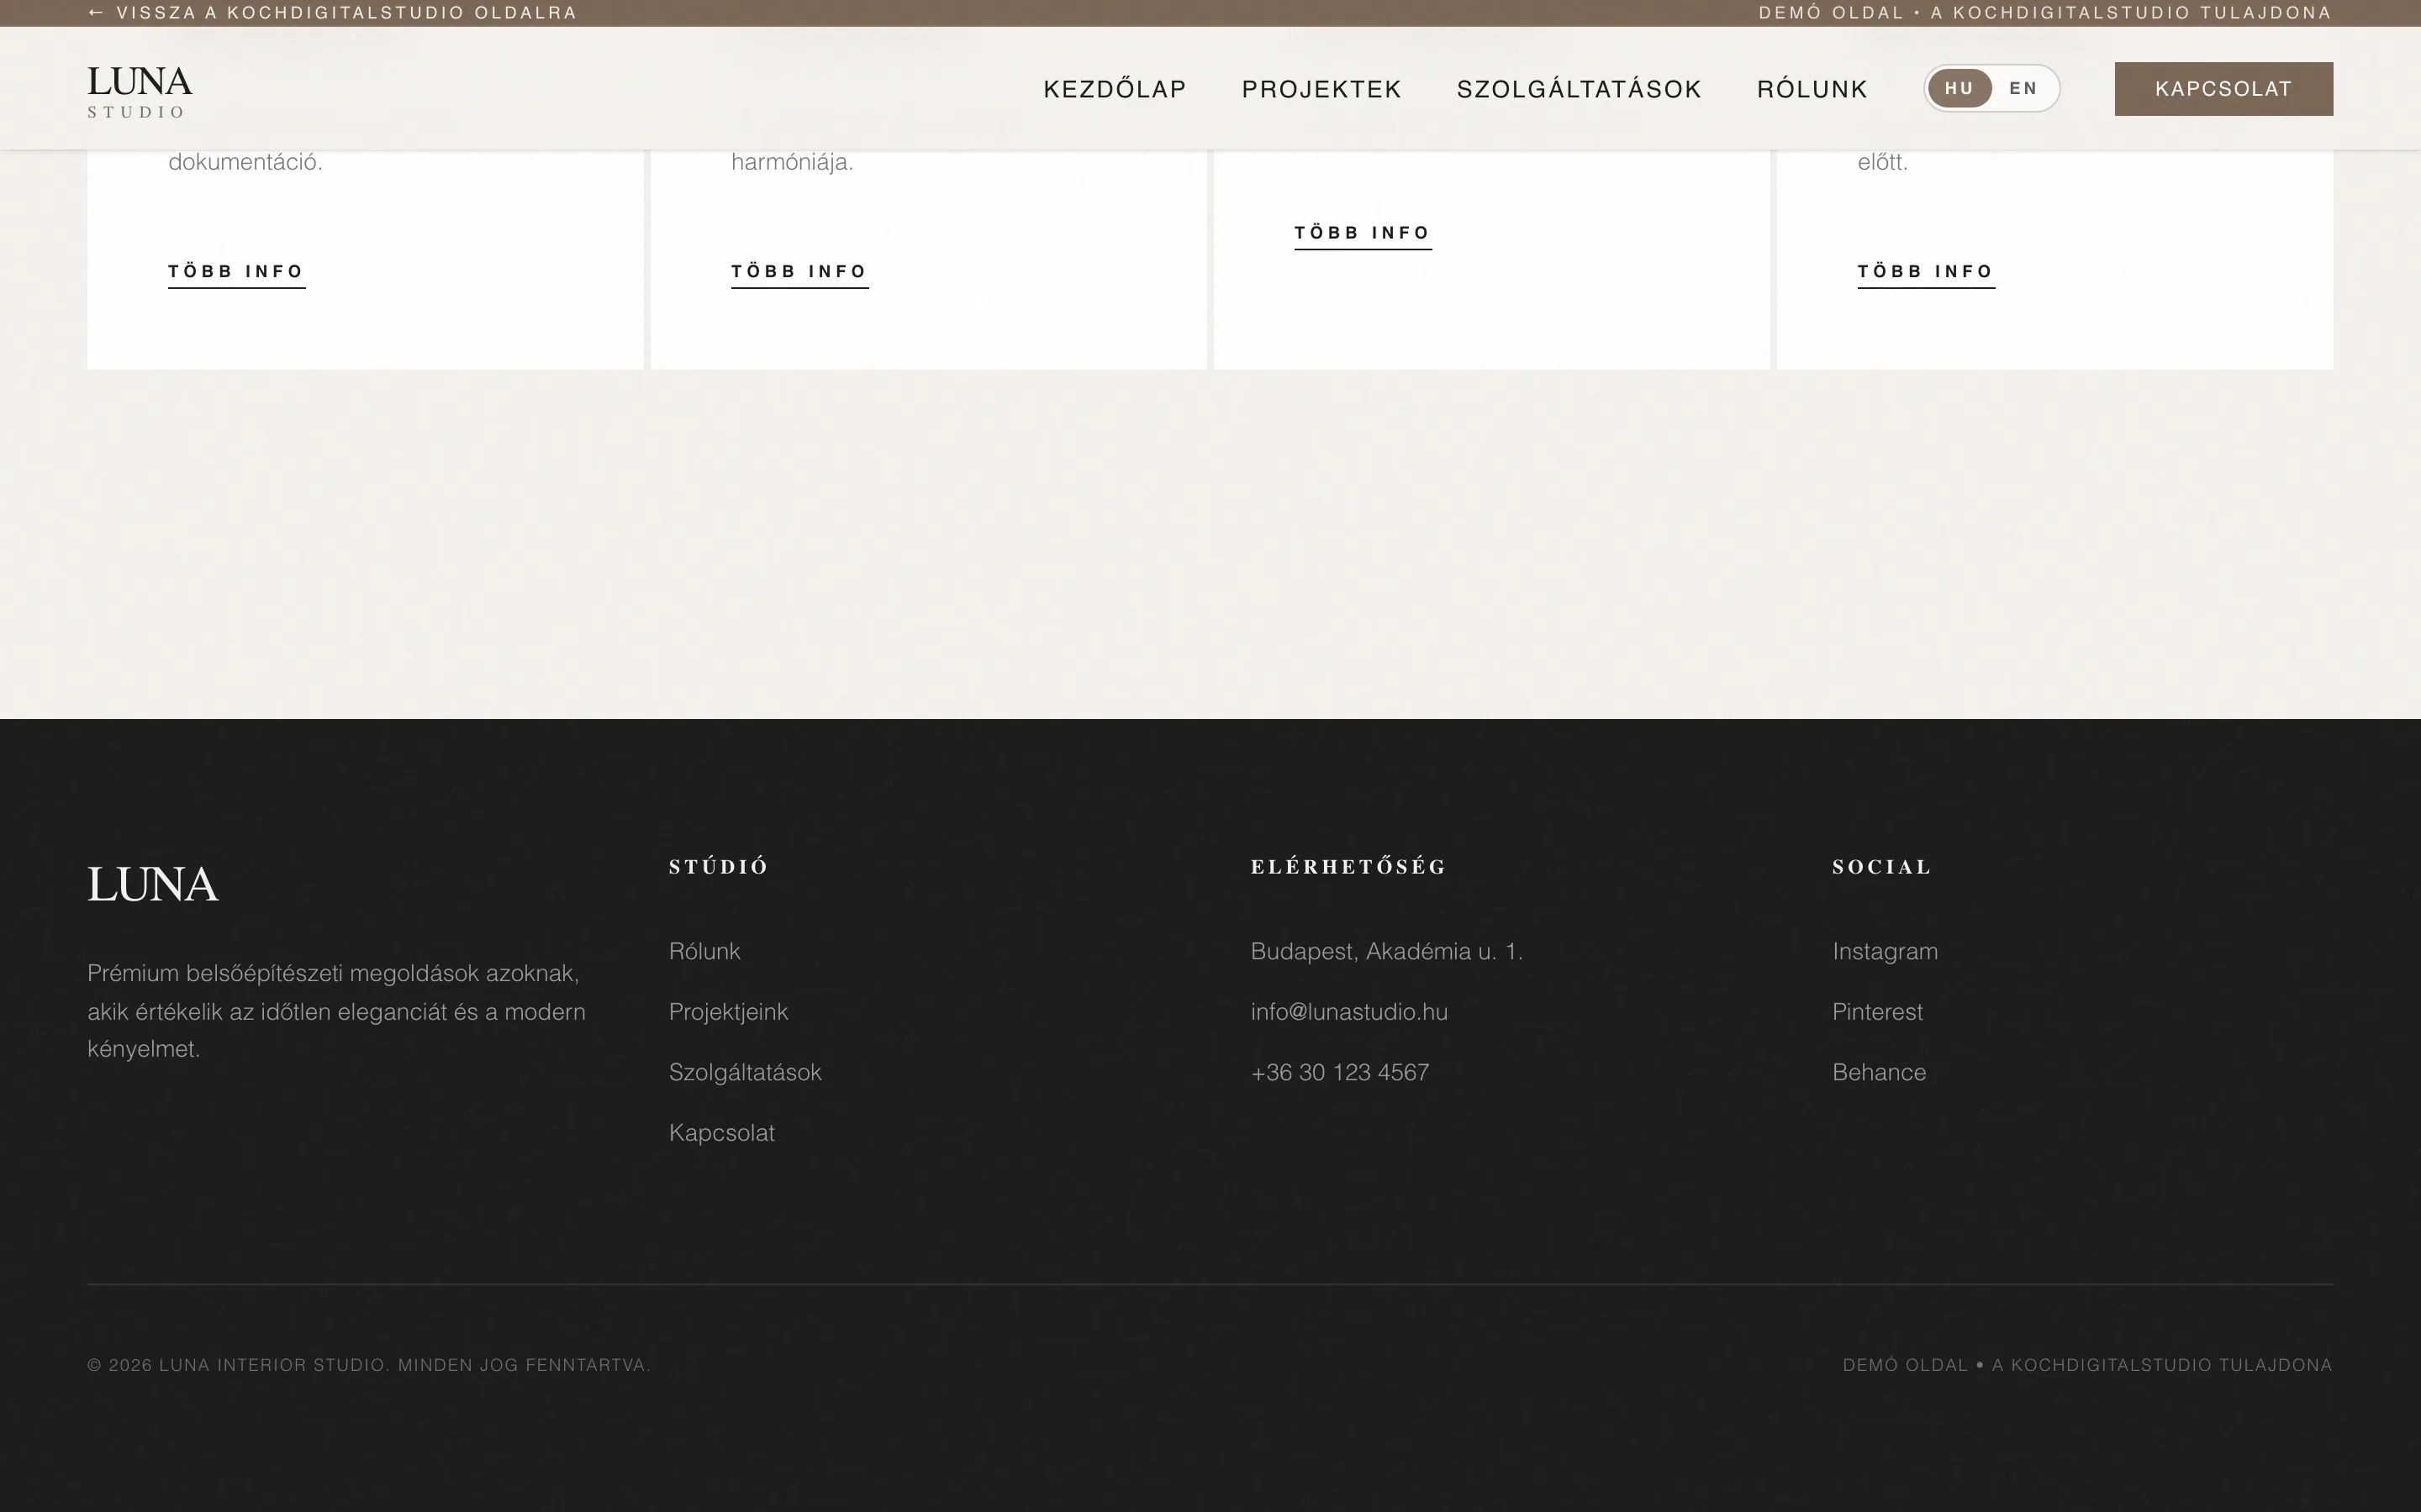Click phone number +36 30 123 4567

[1340, 1072]
